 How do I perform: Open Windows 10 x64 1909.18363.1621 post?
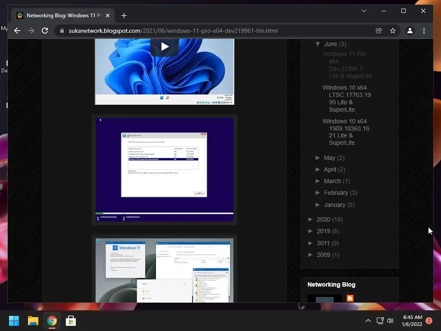(x=346, y=132)
